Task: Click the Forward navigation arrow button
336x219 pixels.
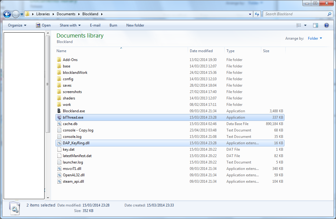Action: click(16, 14)
